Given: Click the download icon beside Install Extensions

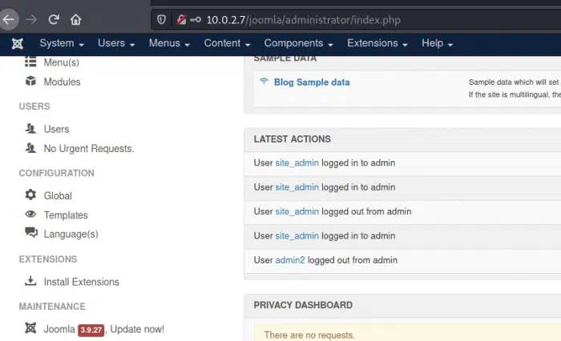Looking at the screenshot, I should [30, 281].
